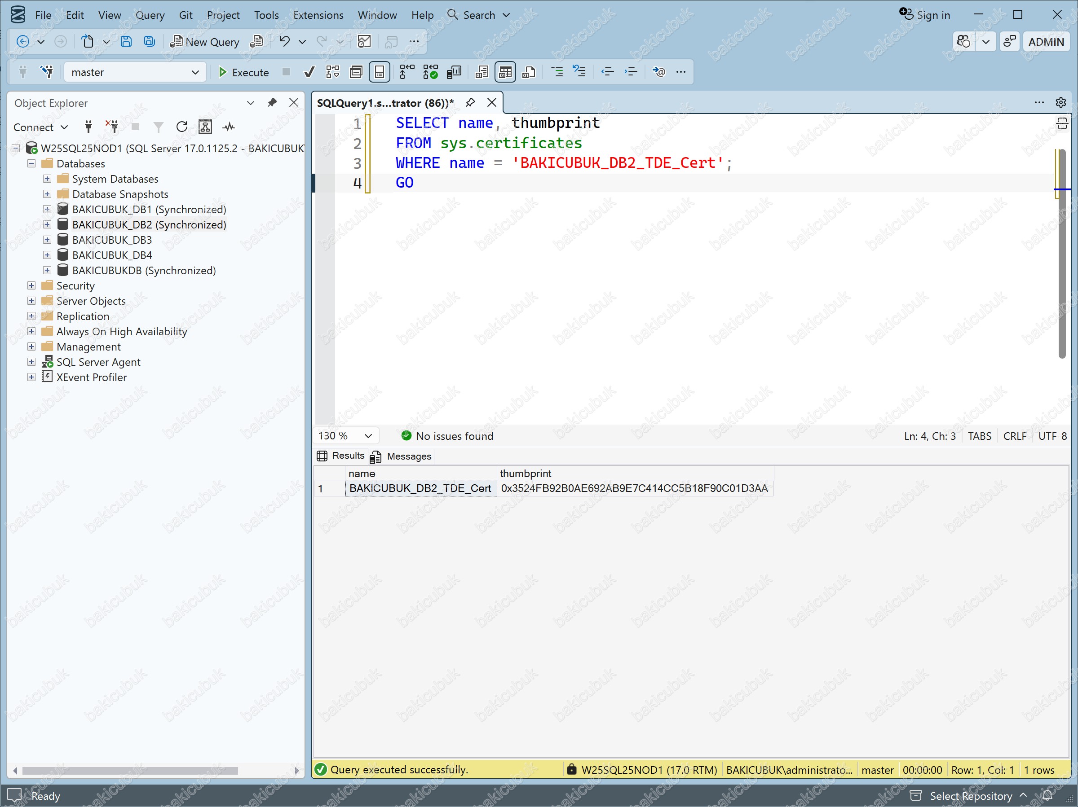Screen dimensions: 1078x807
Task: Click Sign in link
Action: click(924, 15)
